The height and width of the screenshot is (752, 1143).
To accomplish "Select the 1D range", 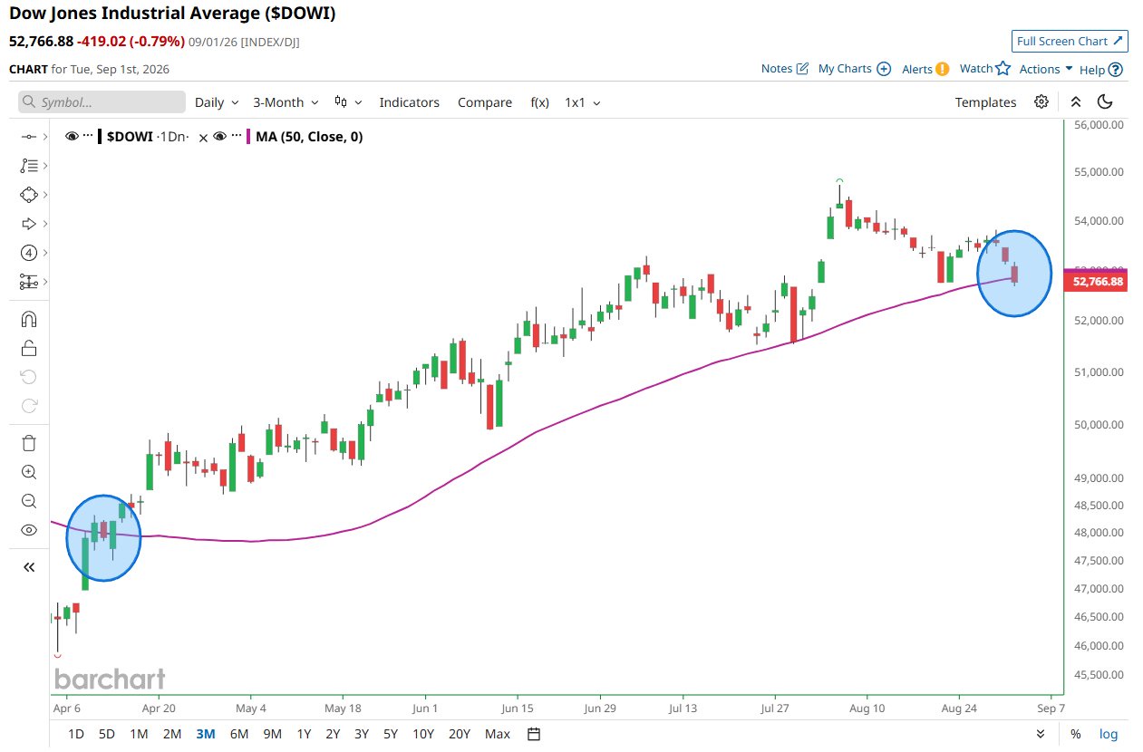I will 77,734.
